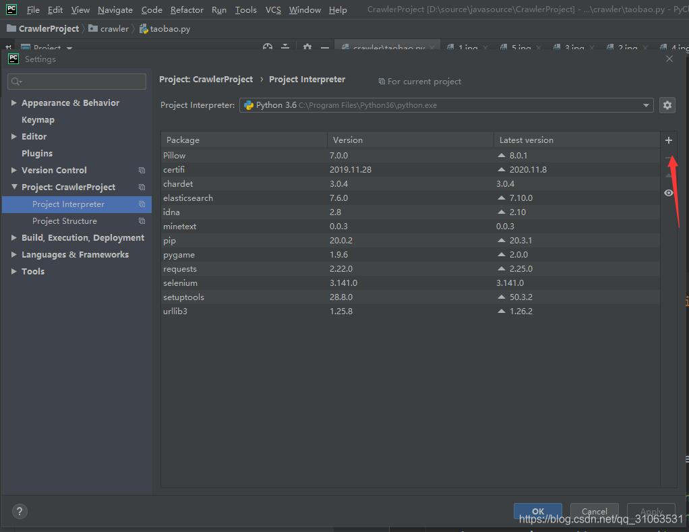Click pygame upgrade arrow for 2.0.0
Viewport: 689px width, 532px height.
coord(502,254)
